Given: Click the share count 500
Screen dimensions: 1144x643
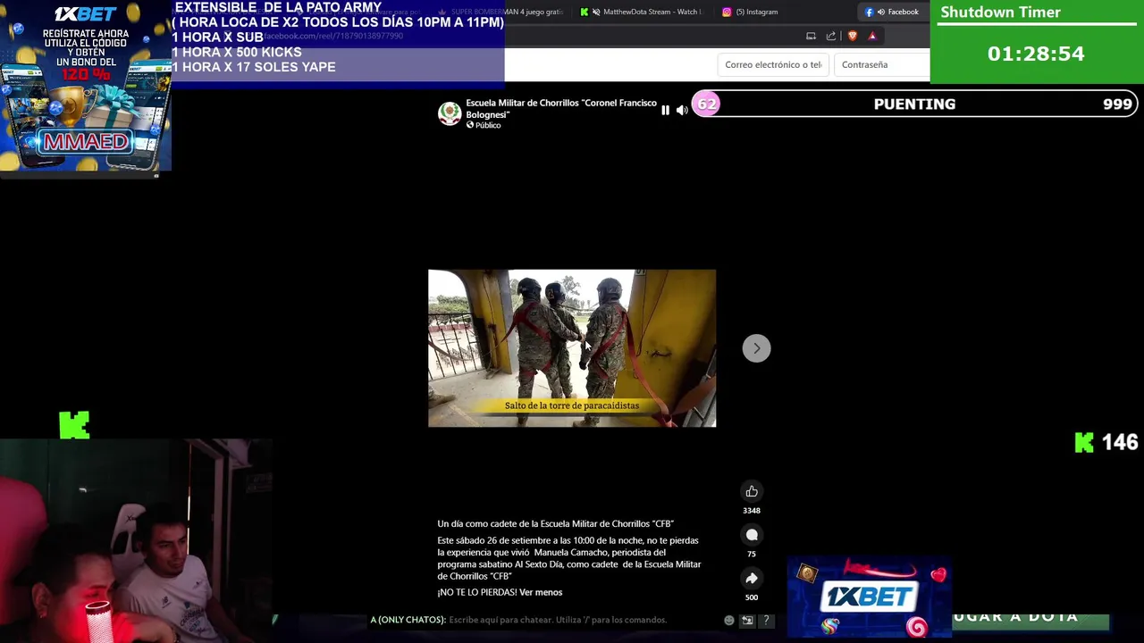Looking at the screenshot, I should point(752,597).
